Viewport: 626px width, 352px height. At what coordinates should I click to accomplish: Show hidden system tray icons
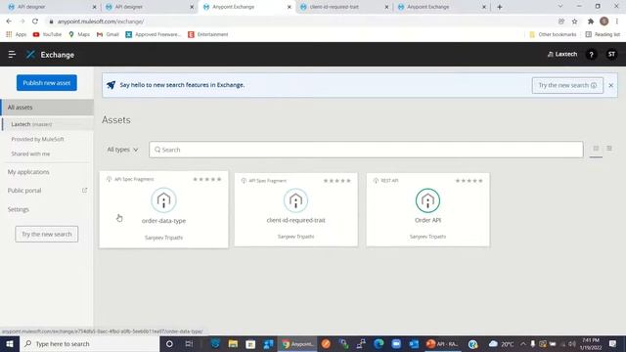(x=523, y=343)
